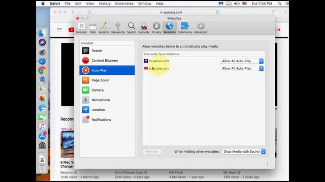Select Microphone in the sidebar

pos(107,100)
